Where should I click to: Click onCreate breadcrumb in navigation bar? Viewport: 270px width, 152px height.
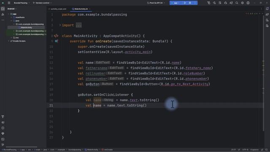pos(107,150)
